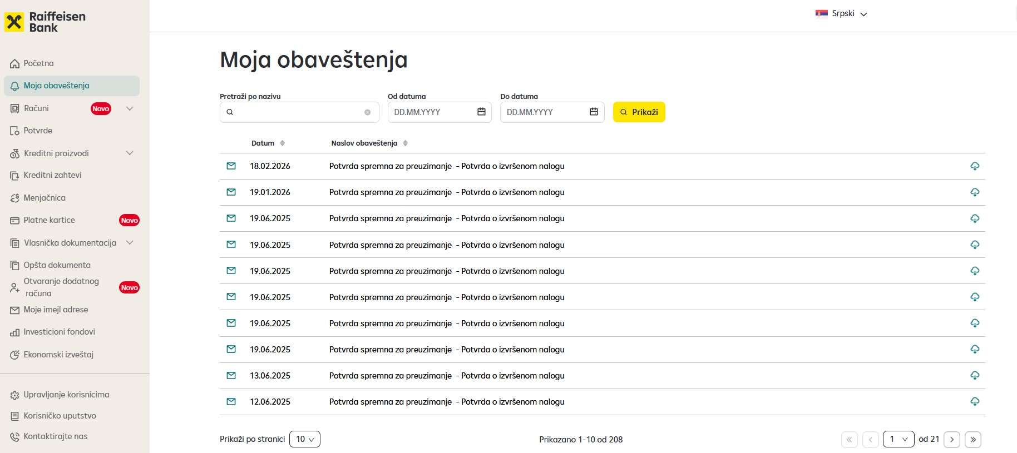1017x453 pixels.
Task: Click 'Prikazano 1-10 od 208' text
Action: (581, 440)
